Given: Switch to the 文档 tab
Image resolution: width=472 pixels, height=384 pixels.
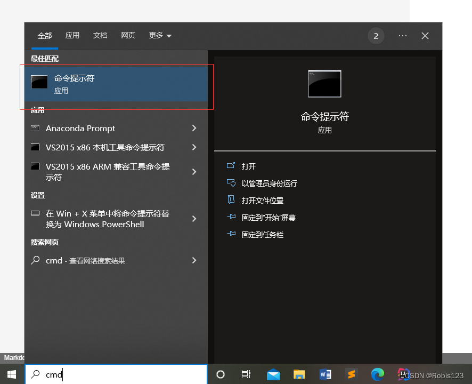Looking at the screenshot, I should tap(100, 36).
